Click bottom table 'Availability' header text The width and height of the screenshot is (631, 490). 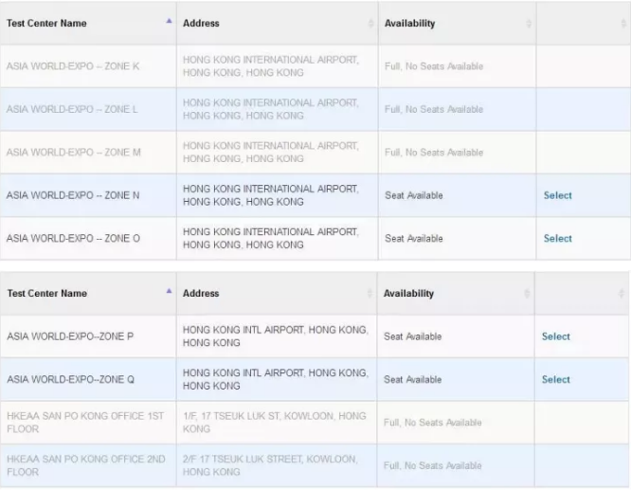click(x=408, y=293)
